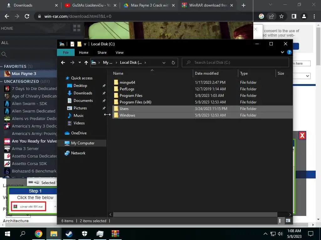The height and width of the screenshot is (240, 321).
Task: Close the red X popup on webpage
Action: tap(302, 136)
